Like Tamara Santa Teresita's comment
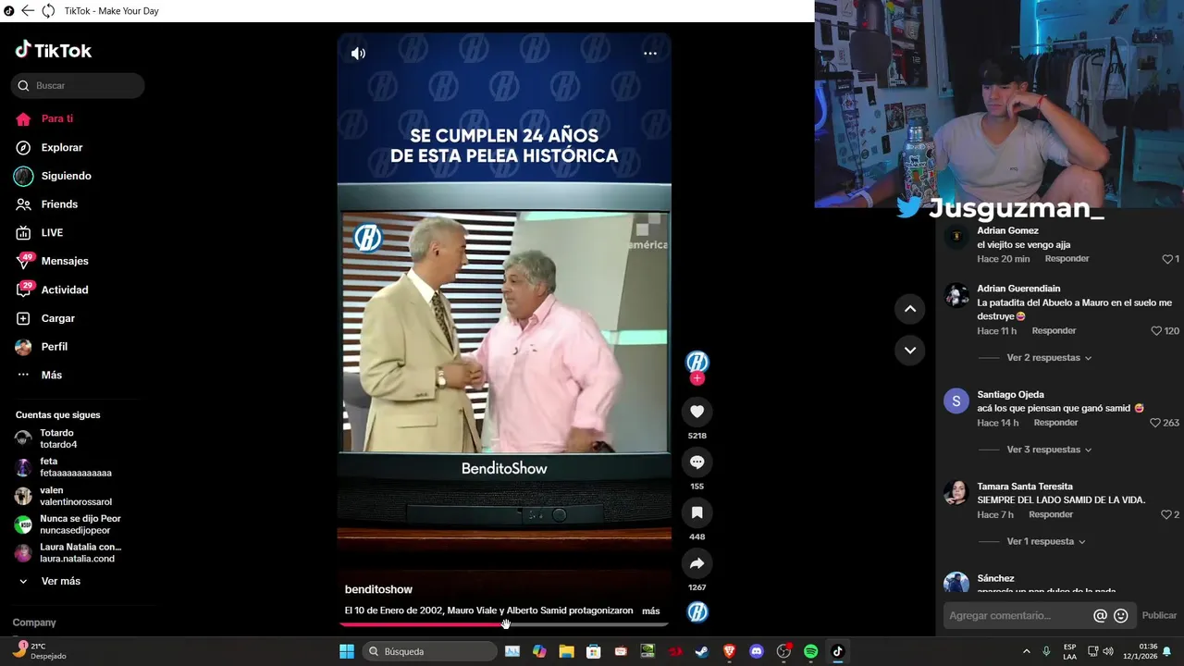 point(1166,514)
